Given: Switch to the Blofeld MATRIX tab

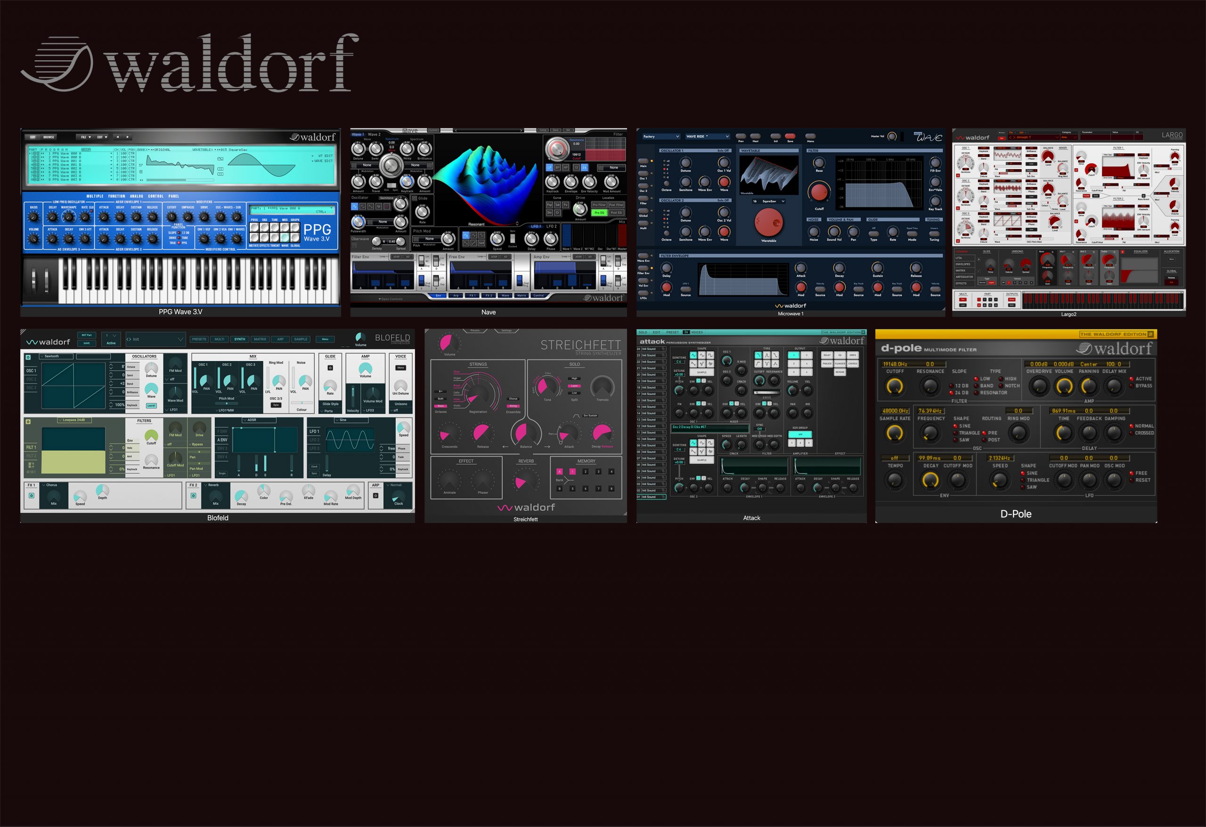Looking at the screenshot, I should 260,340.
